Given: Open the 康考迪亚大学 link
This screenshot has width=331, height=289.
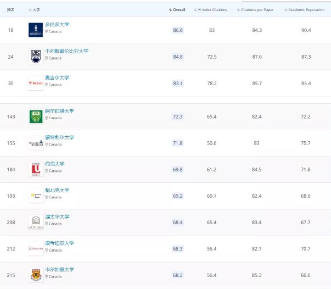Looking at the screenshot, I should 59,243.
